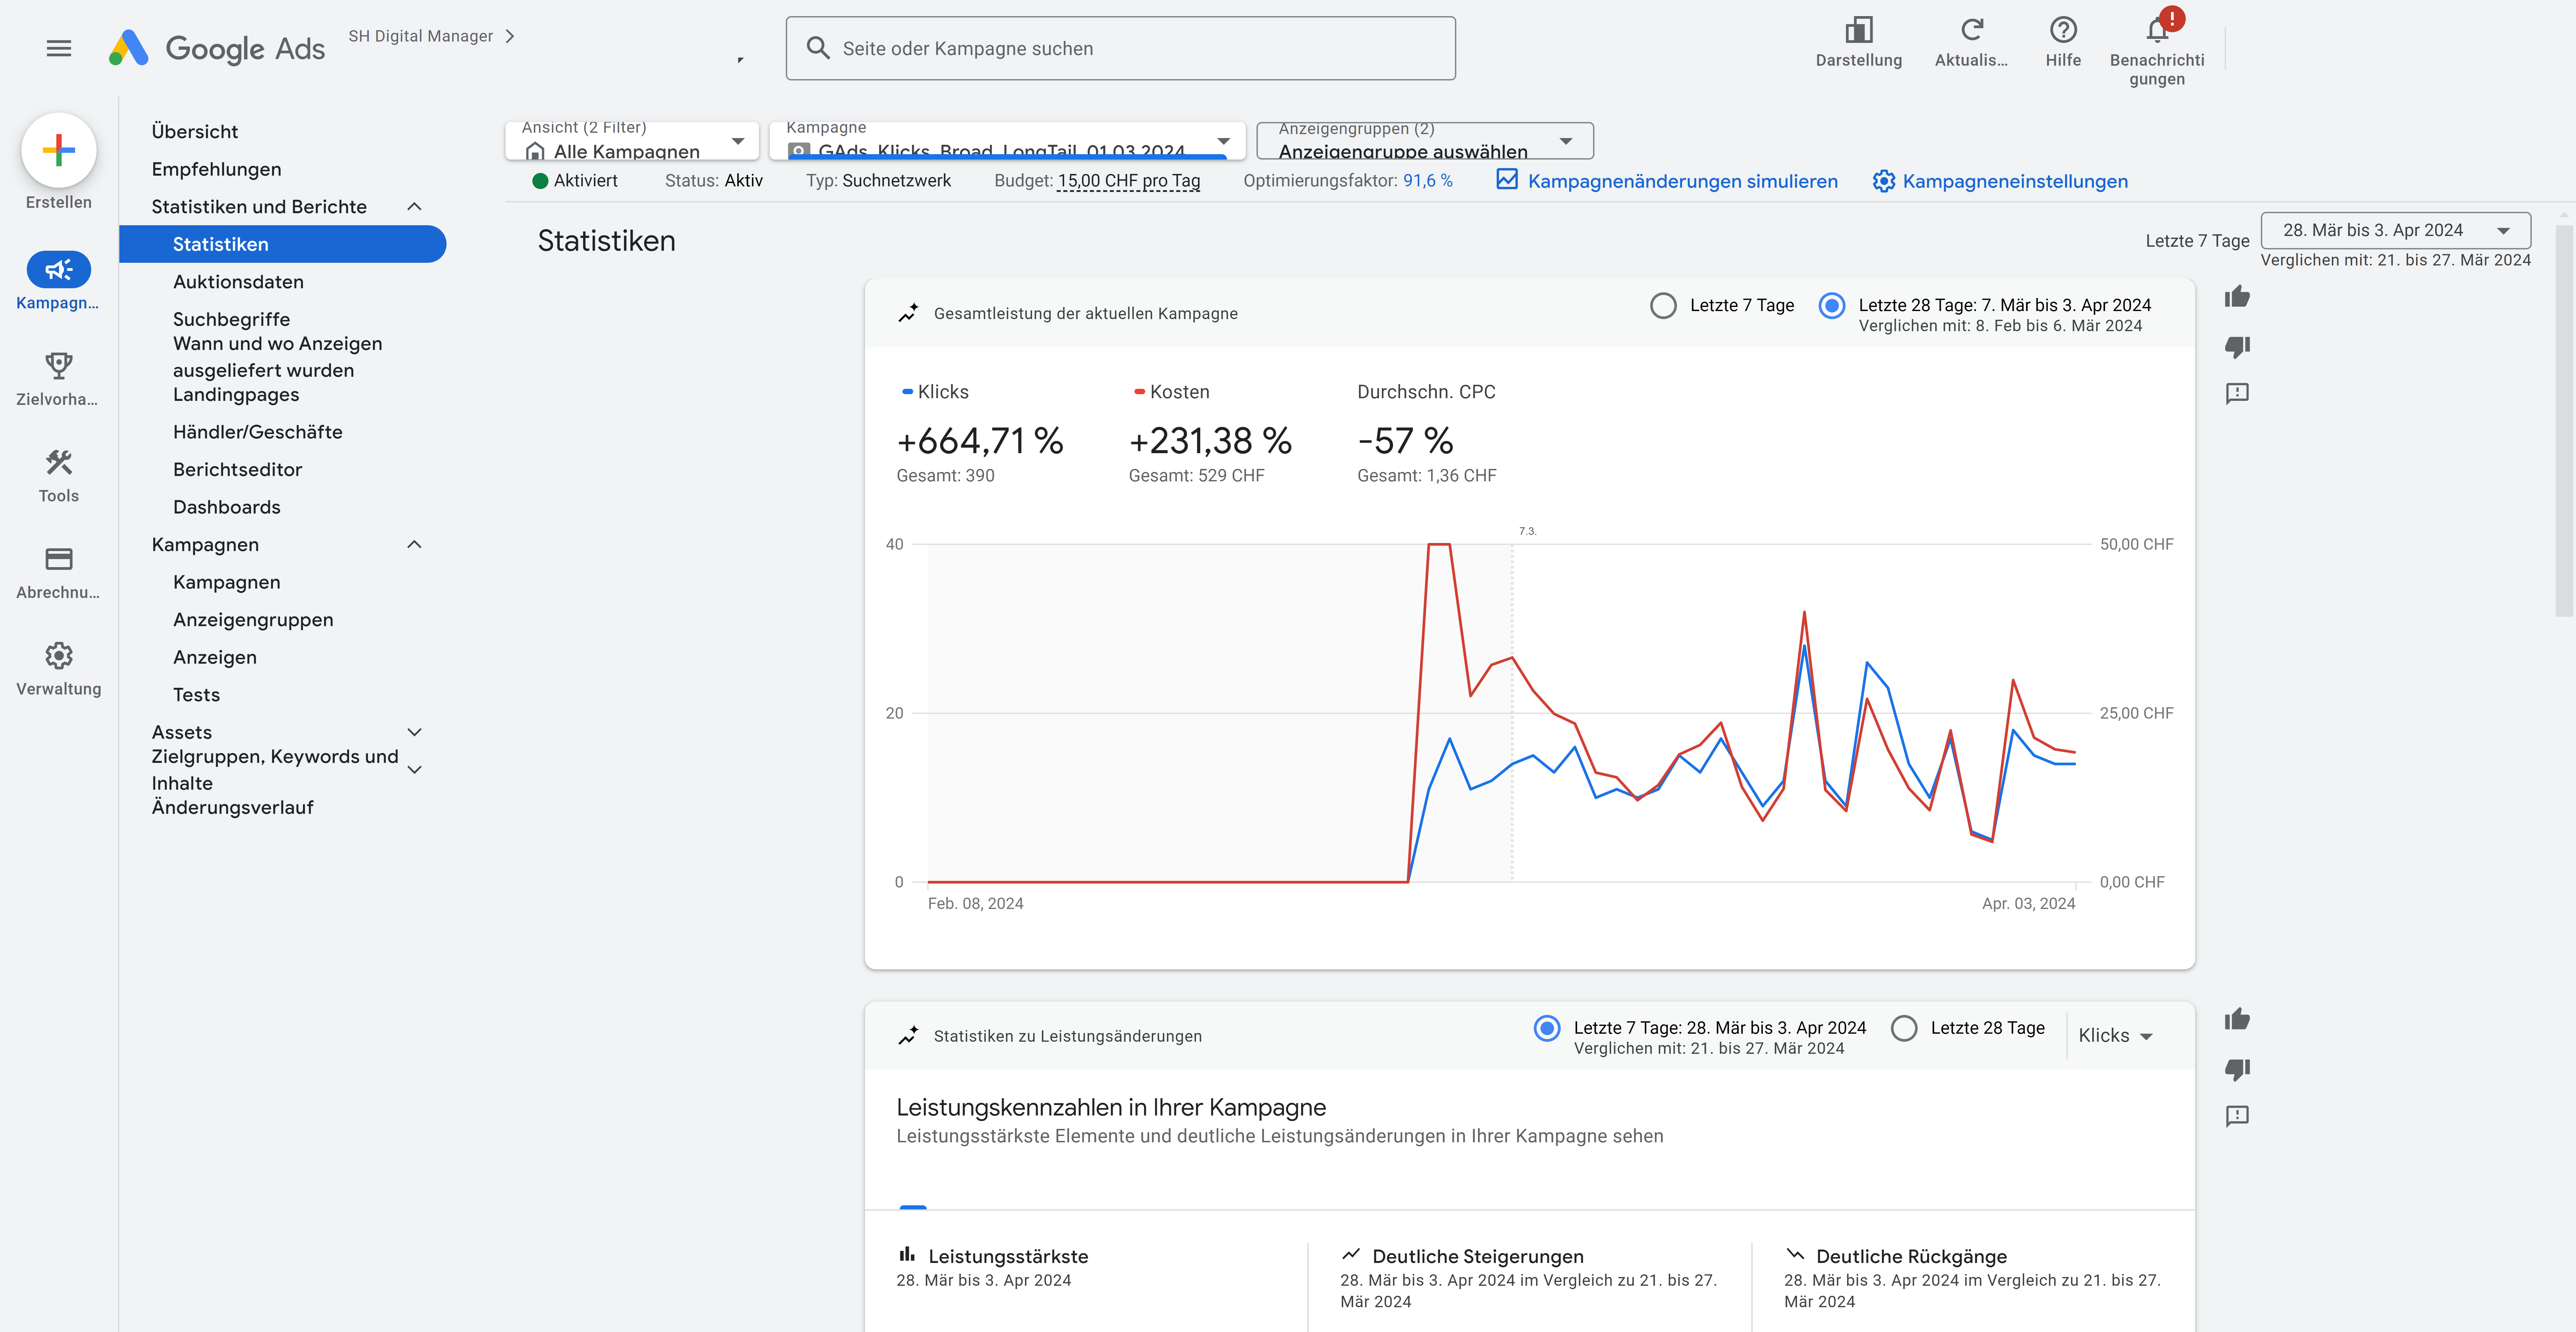Collapse the Kampagnen section chevron

pyautogui.click(x=414, y=545)
